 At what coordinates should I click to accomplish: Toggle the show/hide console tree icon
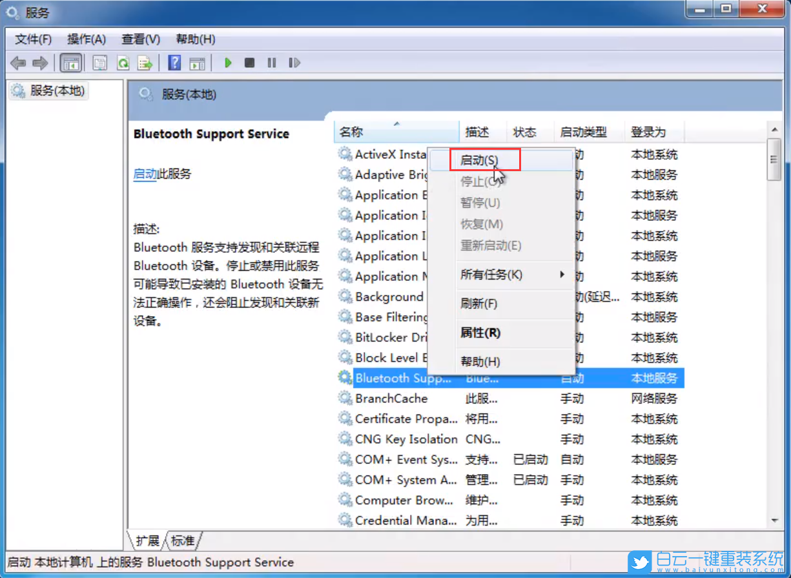[71, 63]
